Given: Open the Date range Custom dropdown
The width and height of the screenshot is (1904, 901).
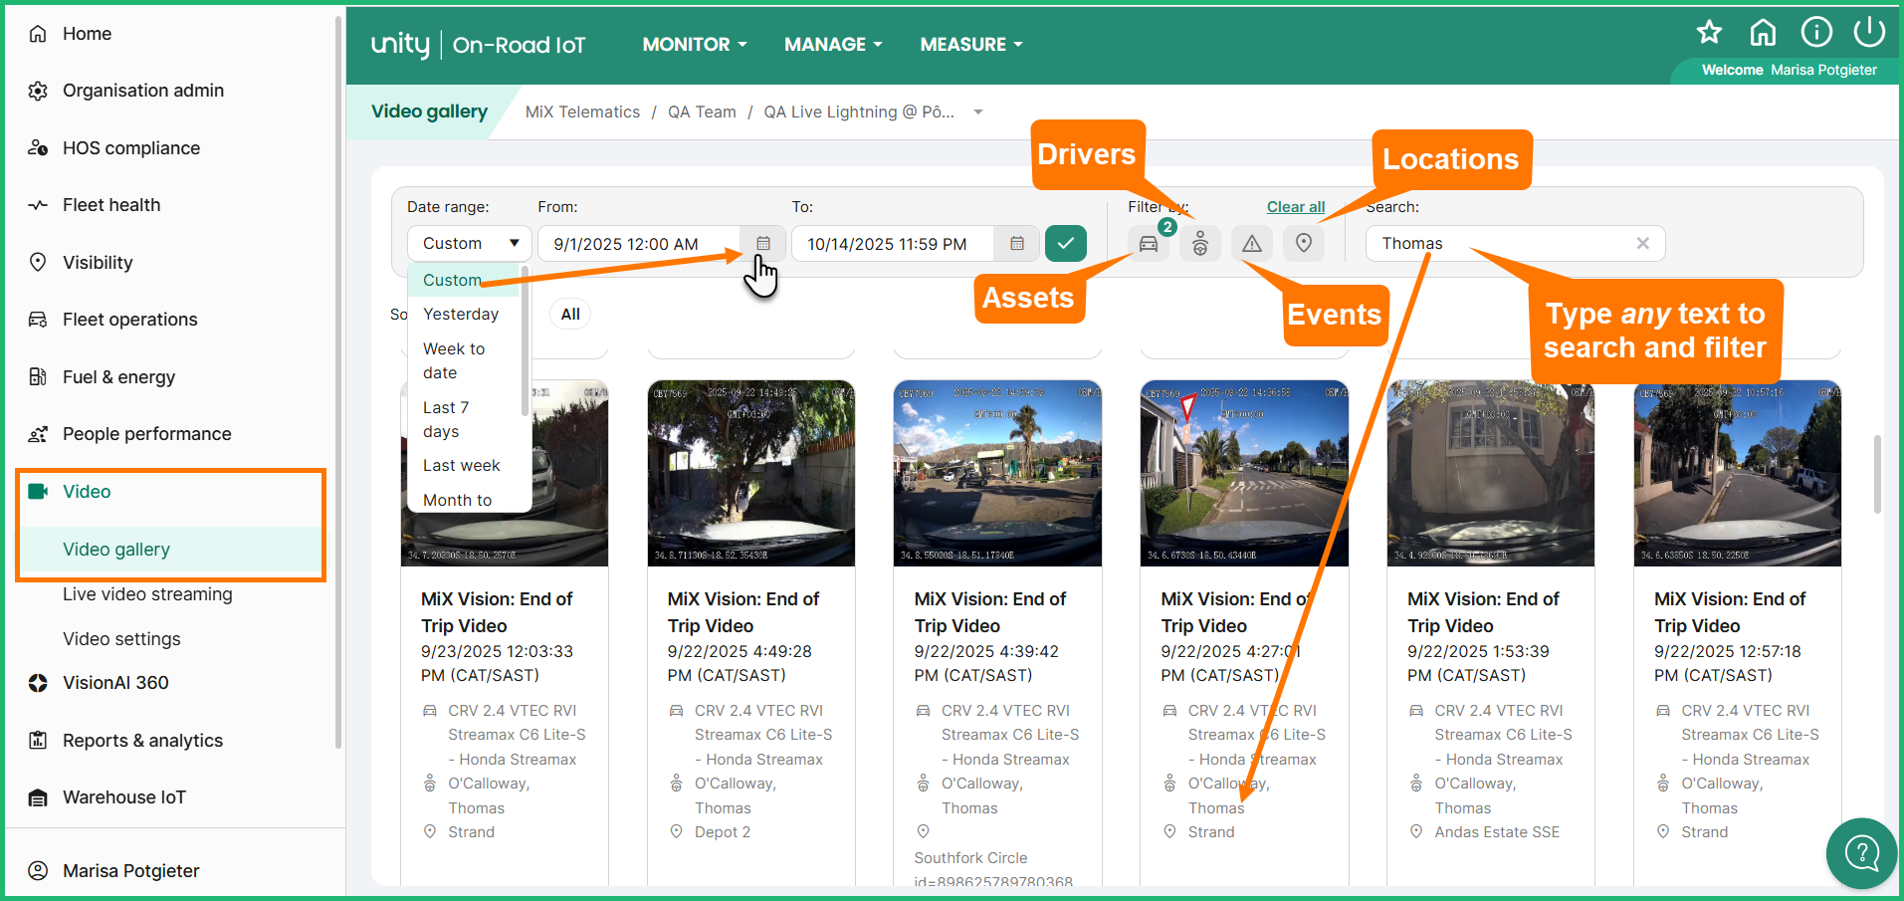Looking at the screenshot, I should tap(470, 244).
